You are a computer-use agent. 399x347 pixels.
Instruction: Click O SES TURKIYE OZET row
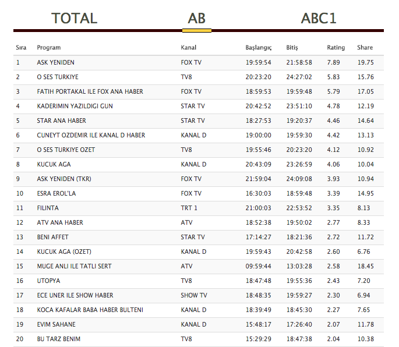click(x=199, y=150)
